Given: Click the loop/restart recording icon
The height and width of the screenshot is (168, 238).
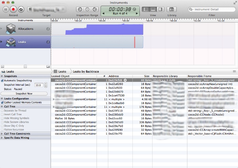Looking at the screenshot, I should coord(21,9).
